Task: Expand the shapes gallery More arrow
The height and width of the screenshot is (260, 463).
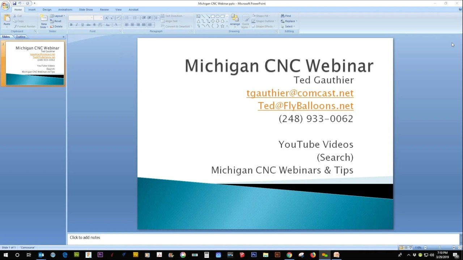Action: tap(227, 26)
